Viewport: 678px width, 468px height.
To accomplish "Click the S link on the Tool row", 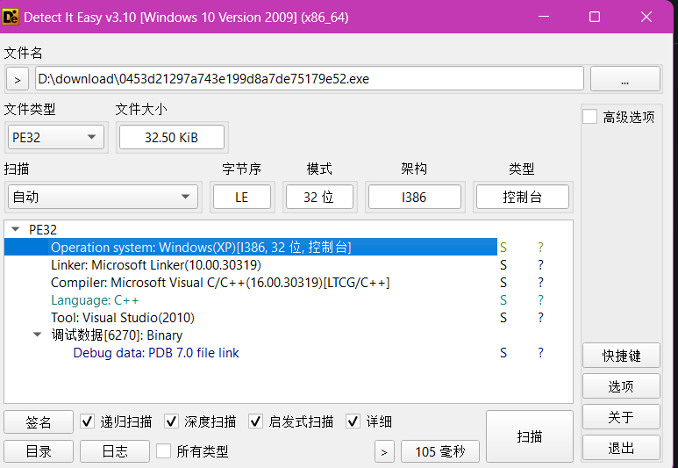I will [x=503, y=318].
